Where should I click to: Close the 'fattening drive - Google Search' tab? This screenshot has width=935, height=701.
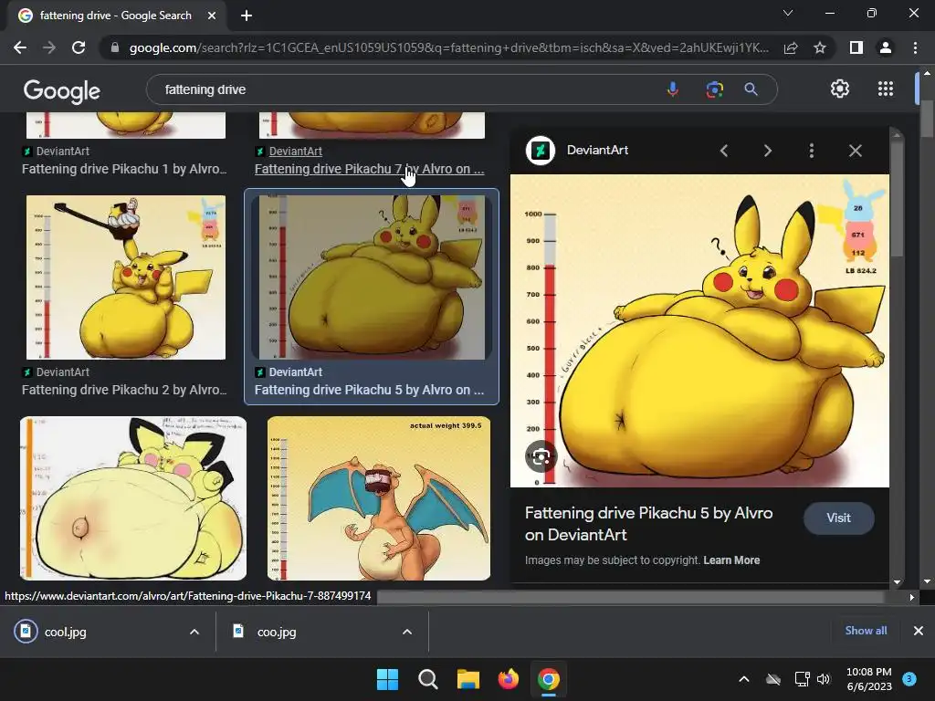click(x=212, y=16)
